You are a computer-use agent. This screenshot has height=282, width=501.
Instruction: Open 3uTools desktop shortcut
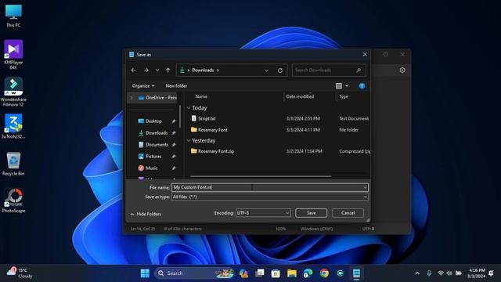[13, 126]
